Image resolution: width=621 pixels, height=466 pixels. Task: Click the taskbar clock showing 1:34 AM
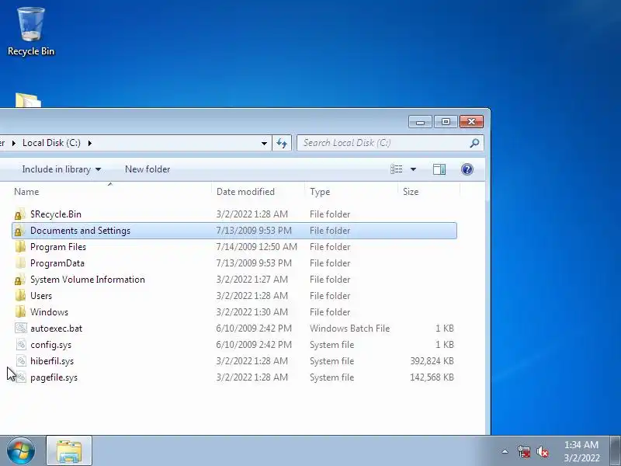tap(581, 451)
